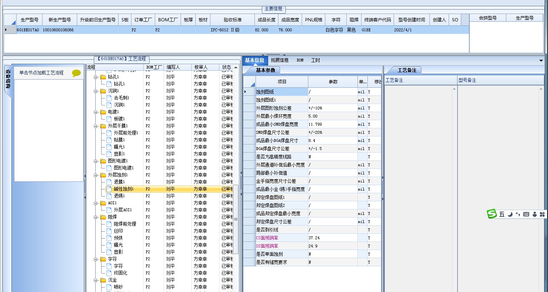Viewport: 548px width, 292px height.
Task: Collapse the 外层干膜1 tree node
Action: (x=96, y=126)
